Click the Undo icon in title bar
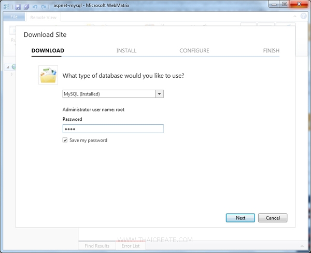 pos(35,7)
